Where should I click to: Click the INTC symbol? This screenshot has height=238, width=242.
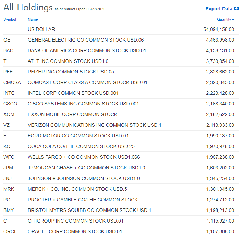coord(9,93)
